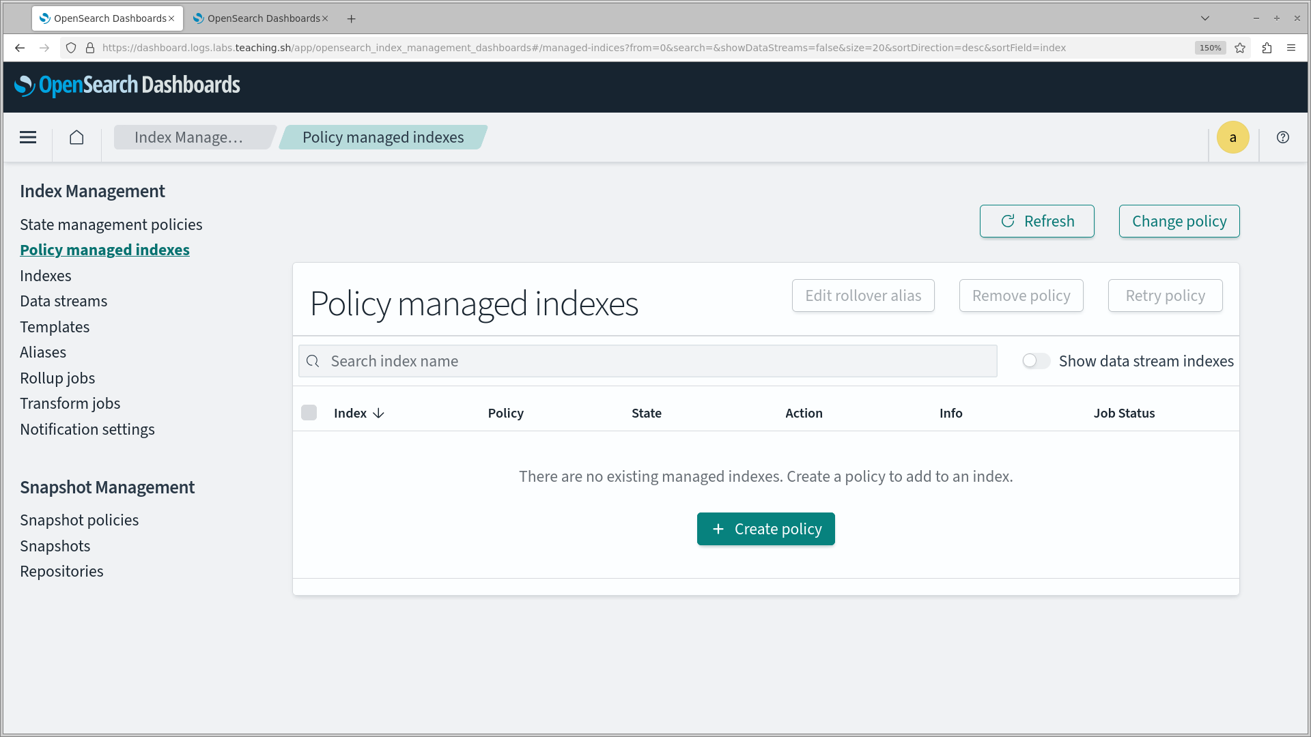Screen dimensions: 1311x737
Task: Focus the Search index name field
Action: [x=655, y=361]
